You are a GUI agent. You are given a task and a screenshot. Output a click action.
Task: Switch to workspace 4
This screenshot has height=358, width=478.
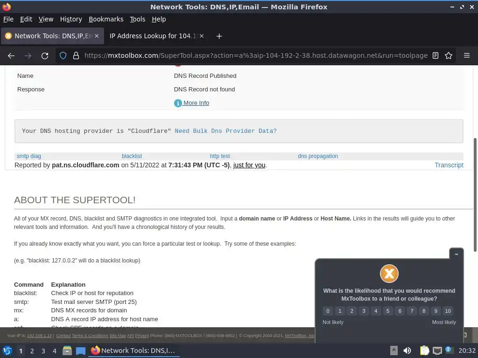tap(55, 351)
